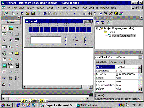The image size is (144, 108).
Task: Select the DriveListBox control tool
Action: [x=11, y=53]
